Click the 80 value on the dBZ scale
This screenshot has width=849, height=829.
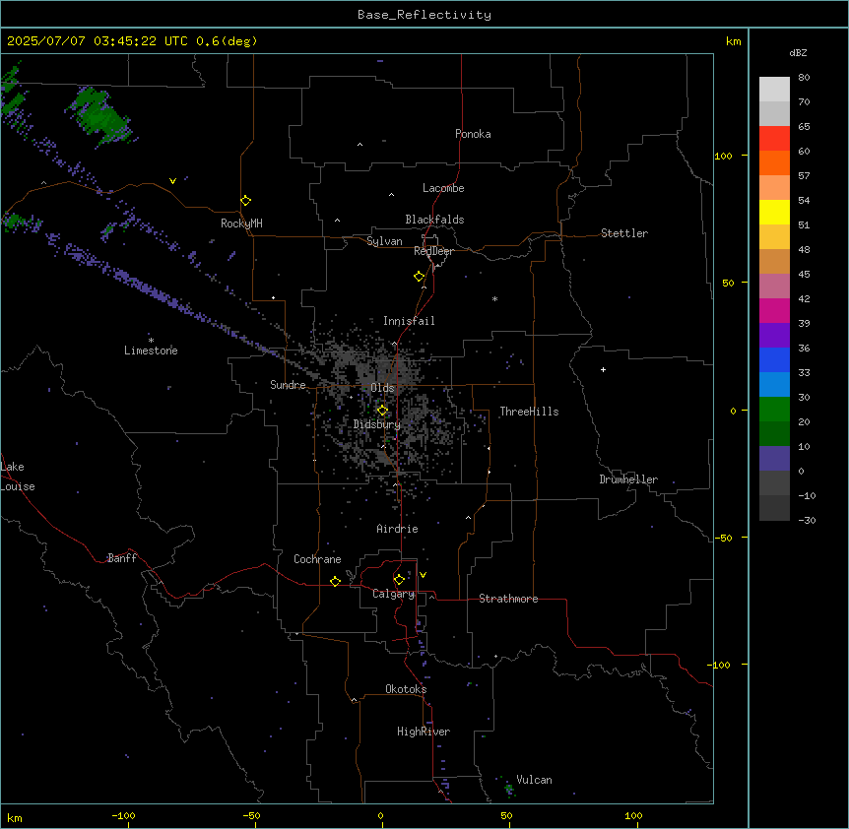804,78
